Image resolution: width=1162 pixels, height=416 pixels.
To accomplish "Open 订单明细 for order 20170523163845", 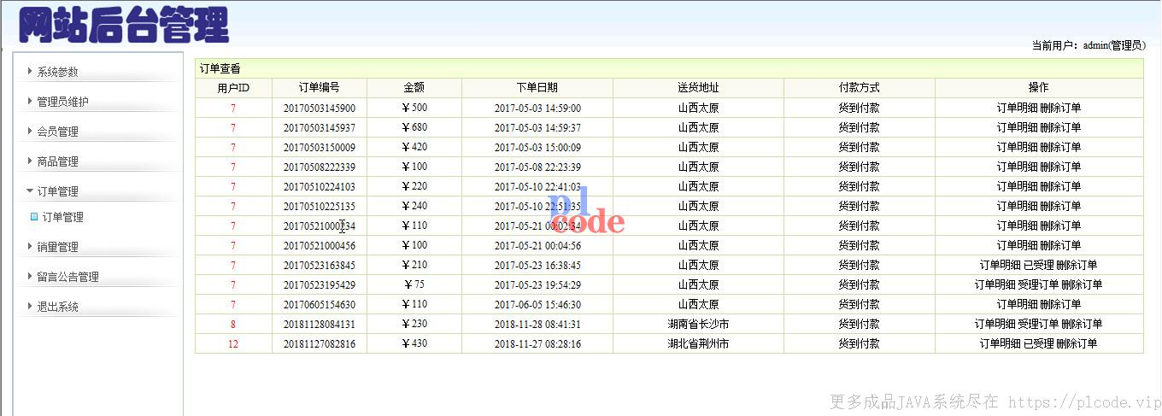I will tap(1000, 265).
